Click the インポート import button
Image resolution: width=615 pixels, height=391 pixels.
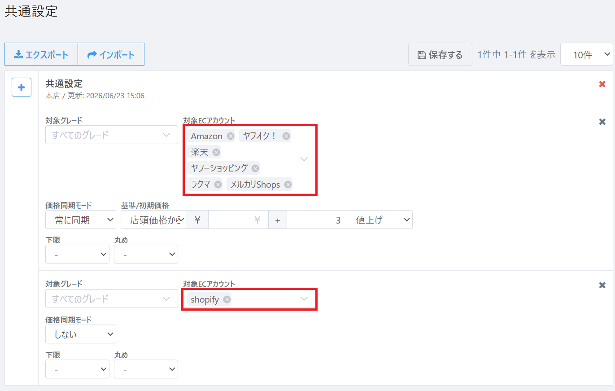(x=111, y=54)
